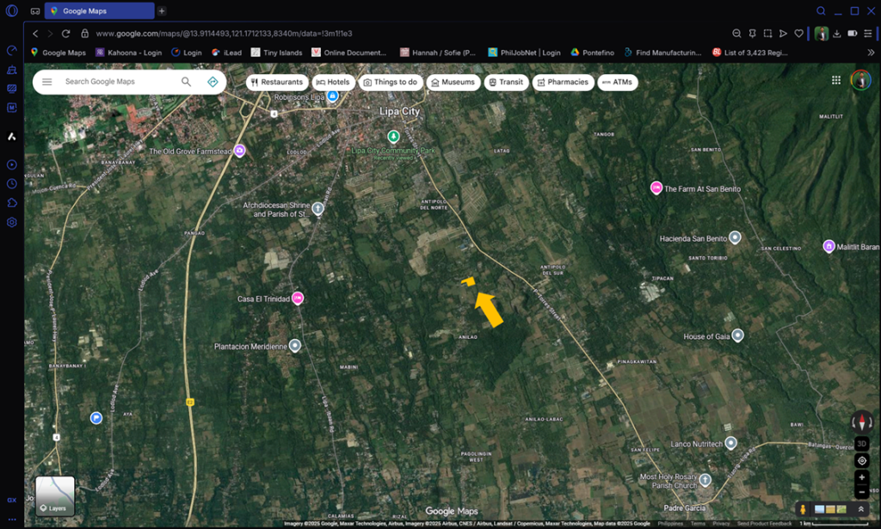The image size is (881, 529).
Task: Show your location on the map
Action: click(x=861, y=460)
